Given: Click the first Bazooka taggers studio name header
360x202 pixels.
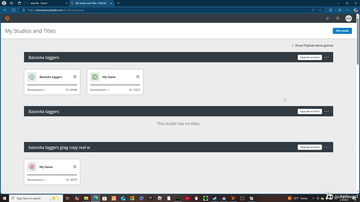Looking at the screenshot, I should [44, 57].
